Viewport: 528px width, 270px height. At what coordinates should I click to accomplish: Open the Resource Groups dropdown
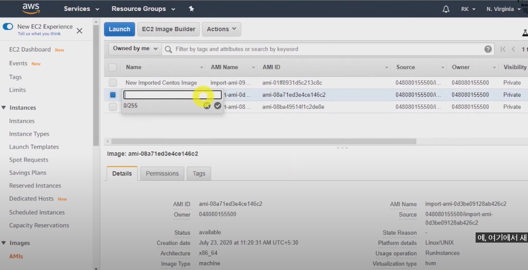coord(143,9)
